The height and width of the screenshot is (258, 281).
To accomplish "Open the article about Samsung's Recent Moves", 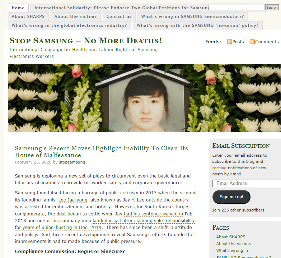I will coord(102,151).
